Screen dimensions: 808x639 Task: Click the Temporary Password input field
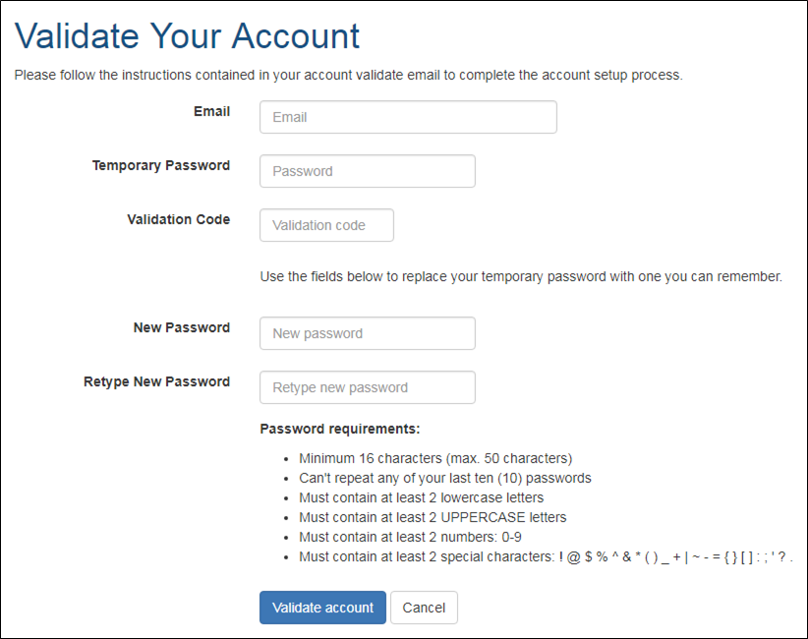tap(367, 170)
